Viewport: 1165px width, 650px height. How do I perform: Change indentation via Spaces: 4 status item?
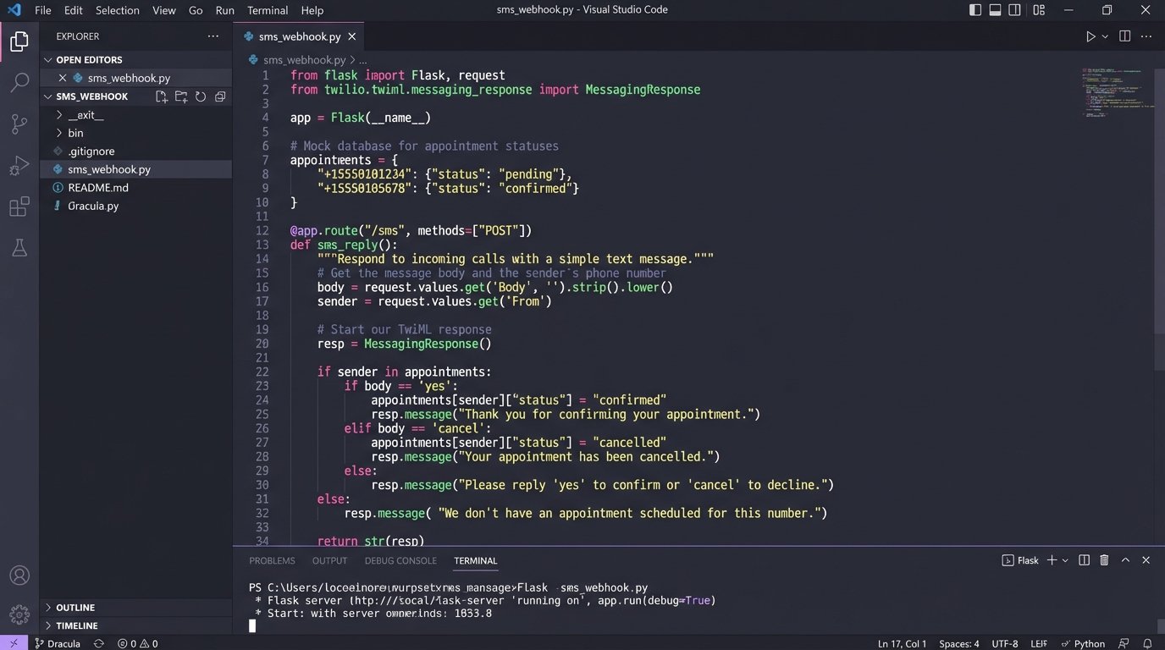point(958,643)
